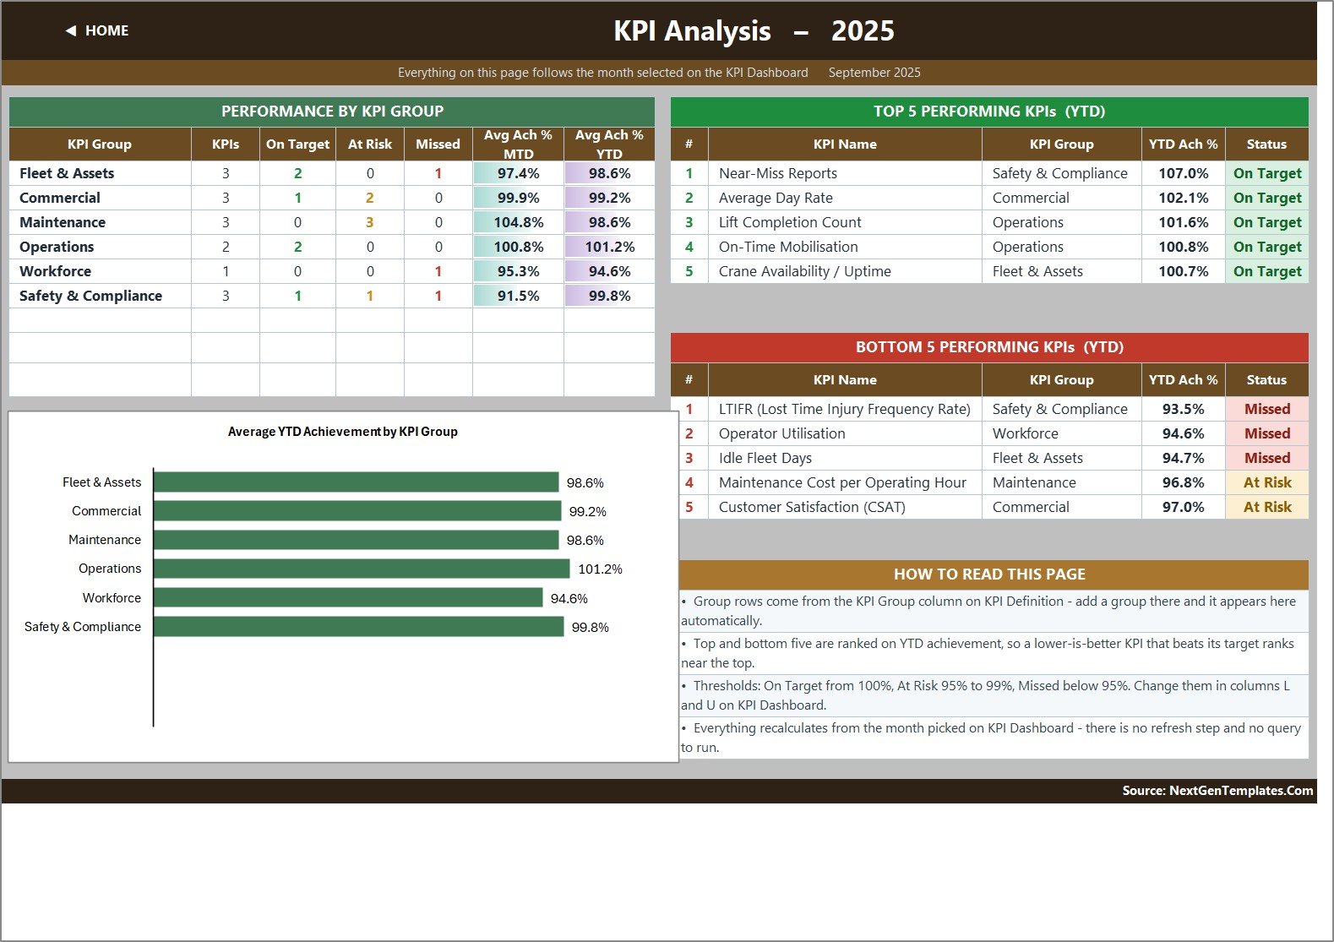Select the Fleet & Assets chart bar

(356, 482)
